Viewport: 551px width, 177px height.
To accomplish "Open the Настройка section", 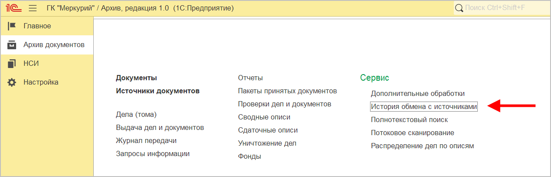I will coord(41,82).
